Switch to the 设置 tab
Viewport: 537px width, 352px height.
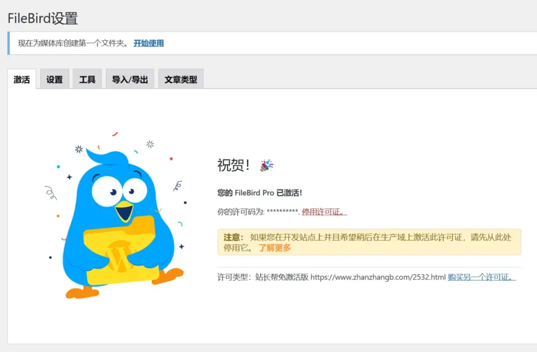pyautogui.click(x=54, y=79)
